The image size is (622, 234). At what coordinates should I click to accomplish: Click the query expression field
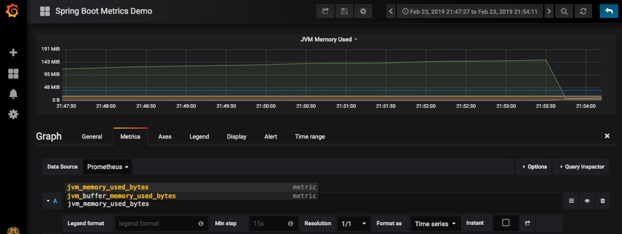314,204
